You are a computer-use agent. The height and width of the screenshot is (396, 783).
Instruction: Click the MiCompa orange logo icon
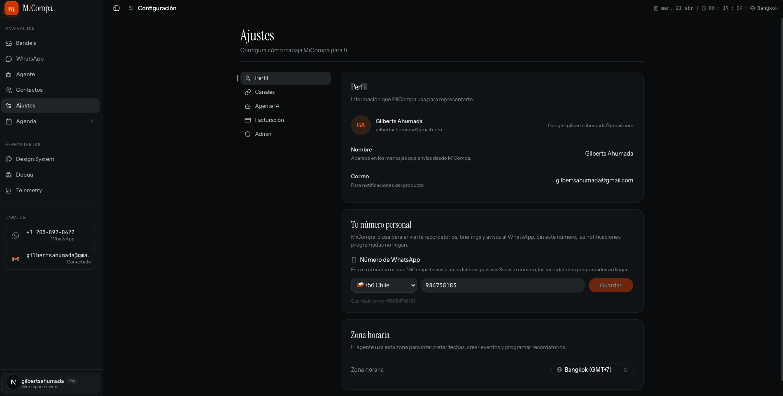point(12,8)
